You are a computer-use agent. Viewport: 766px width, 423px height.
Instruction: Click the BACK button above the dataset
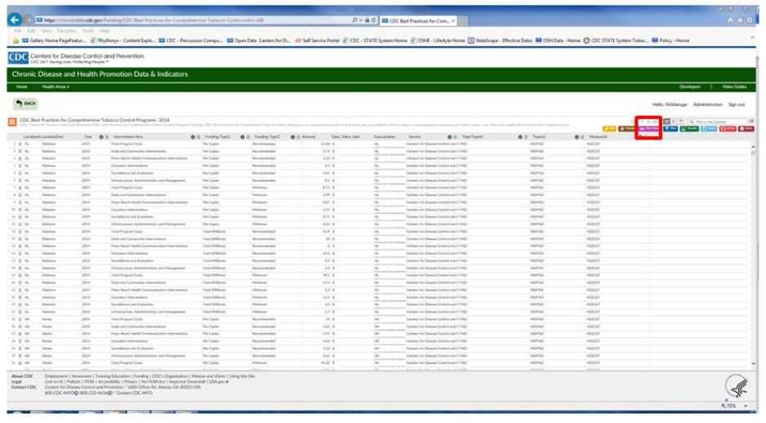pyautogui.click(x=26, y=104)
